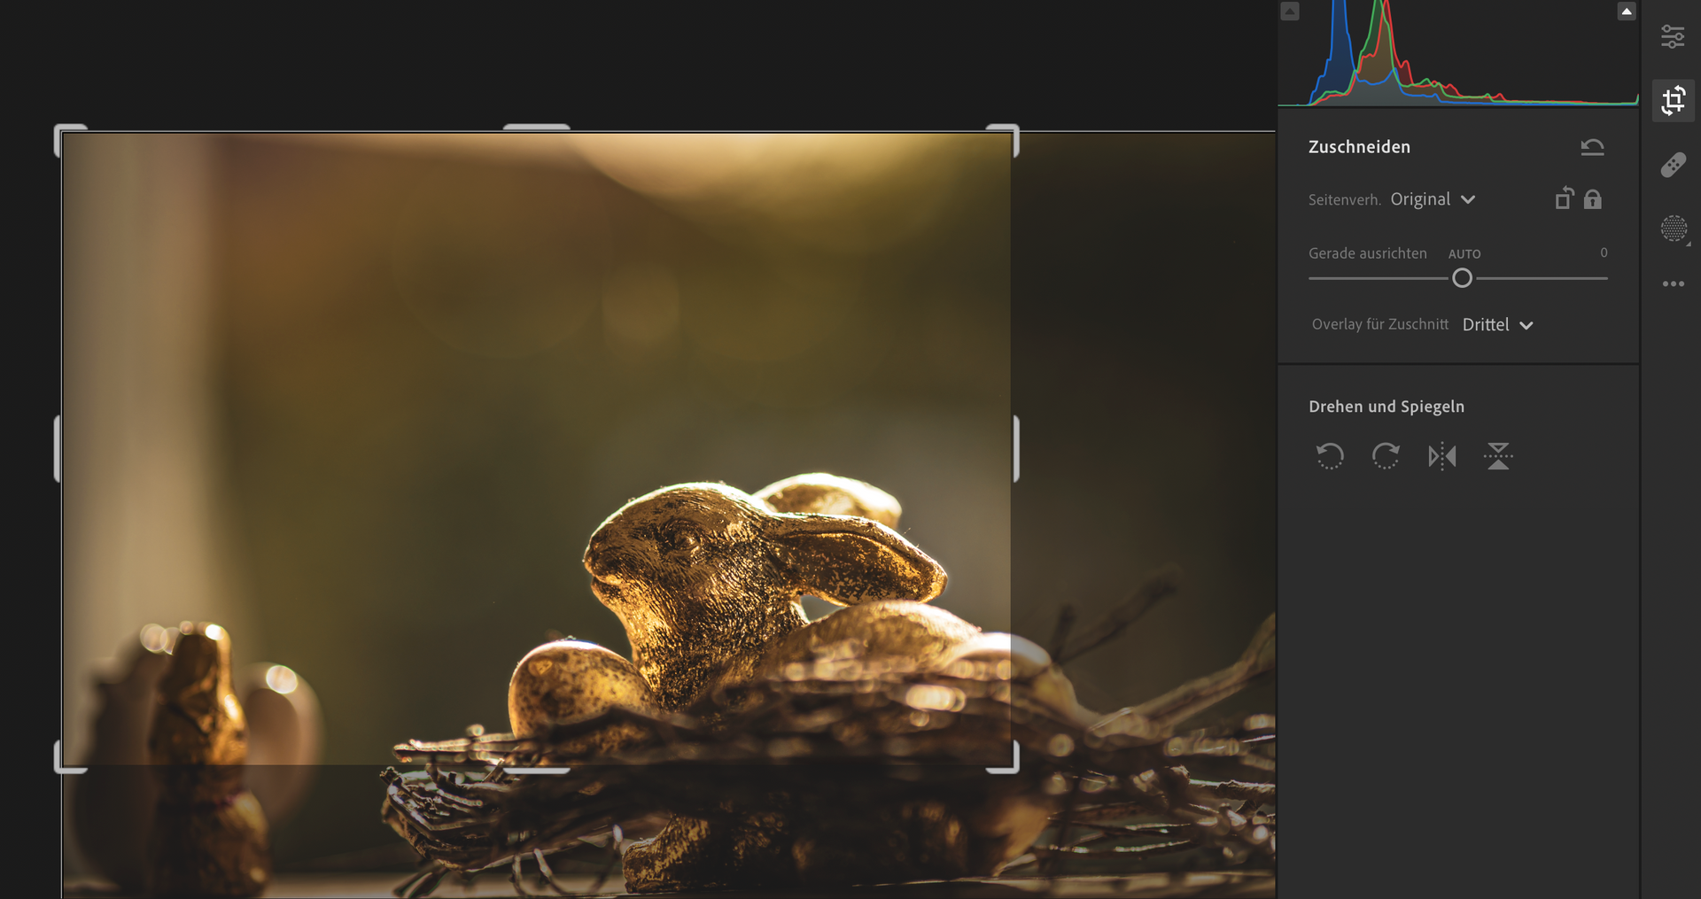Screen dimensions: 1701x899
Task: Select the Crop and Rotate tool icon
Action: (x=1674, y=100)
